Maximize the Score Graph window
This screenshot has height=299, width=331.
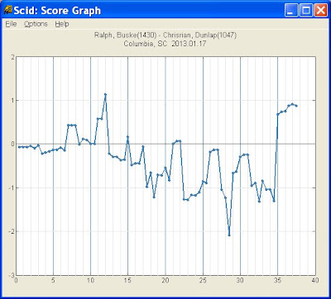[306, 11]
